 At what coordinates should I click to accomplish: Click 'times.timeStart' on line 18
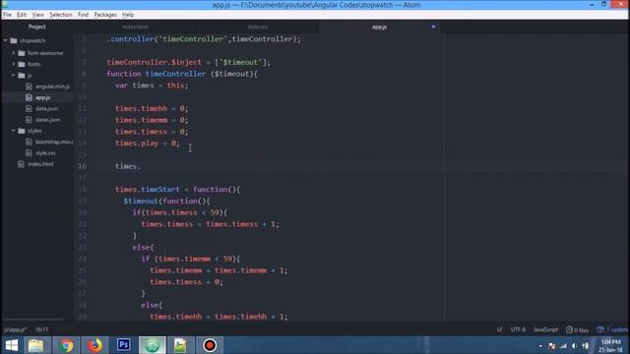[148, 189]
